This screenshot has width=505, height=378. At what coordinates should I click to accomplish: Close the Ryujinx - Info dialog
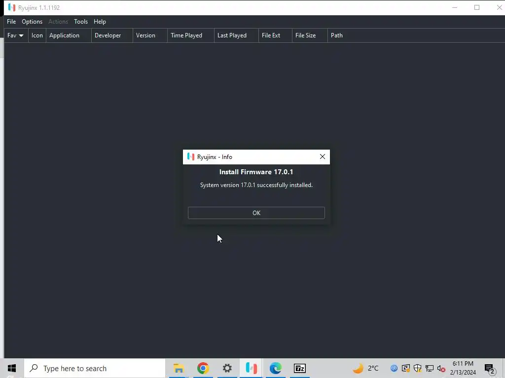point(323,157)
